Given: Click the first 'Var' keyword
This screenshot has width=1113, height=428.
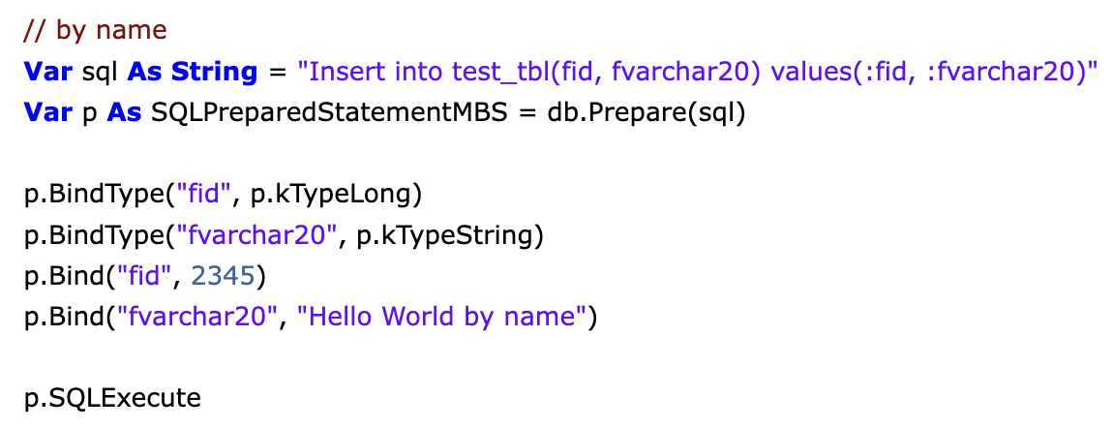Looking at the screenshot, I should point(49,72).
